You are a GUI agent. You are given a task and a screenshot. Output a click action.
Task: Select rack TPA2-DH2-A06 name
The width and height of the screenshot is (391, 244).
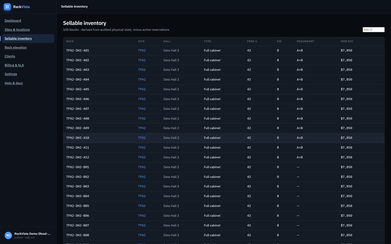click(x=78, y=99)
